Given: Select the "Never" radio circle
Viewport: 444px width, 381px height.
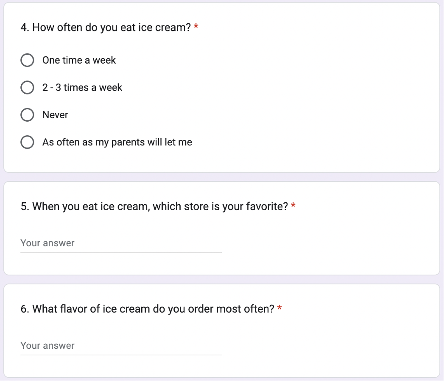Looking at the screenshot, I should pyautogui.click(x=27, y=115).
